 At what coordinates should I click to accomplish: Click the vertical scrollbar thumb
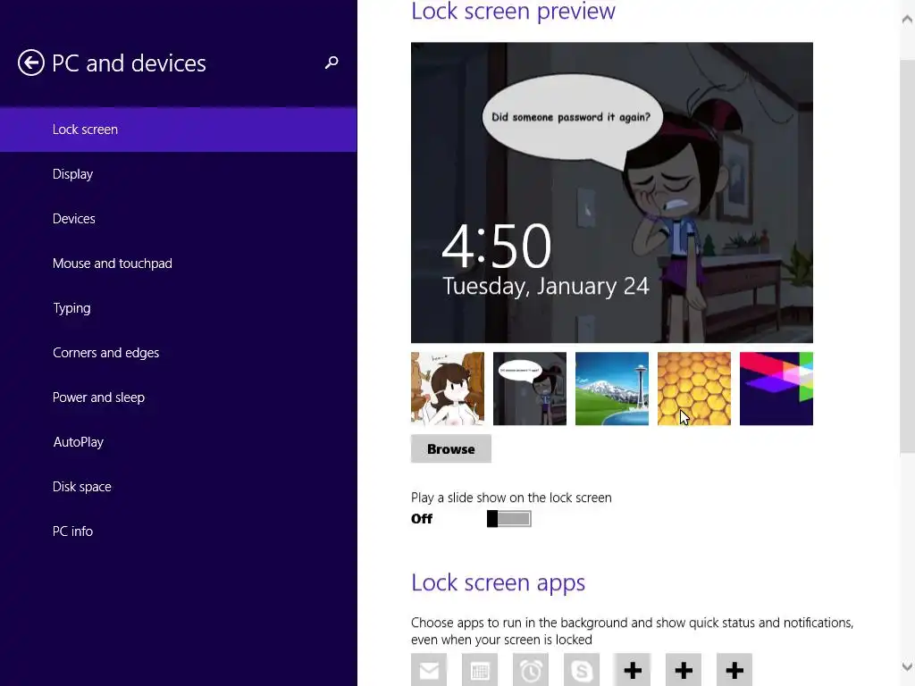coord(907,255)
